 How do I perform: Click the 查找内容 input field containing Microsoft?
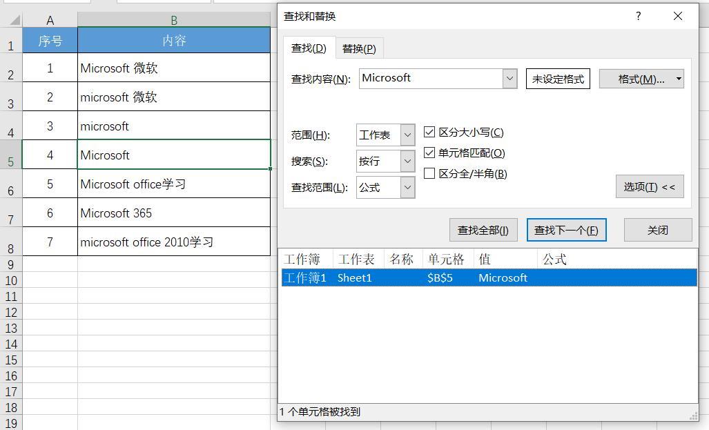(431, 78)
